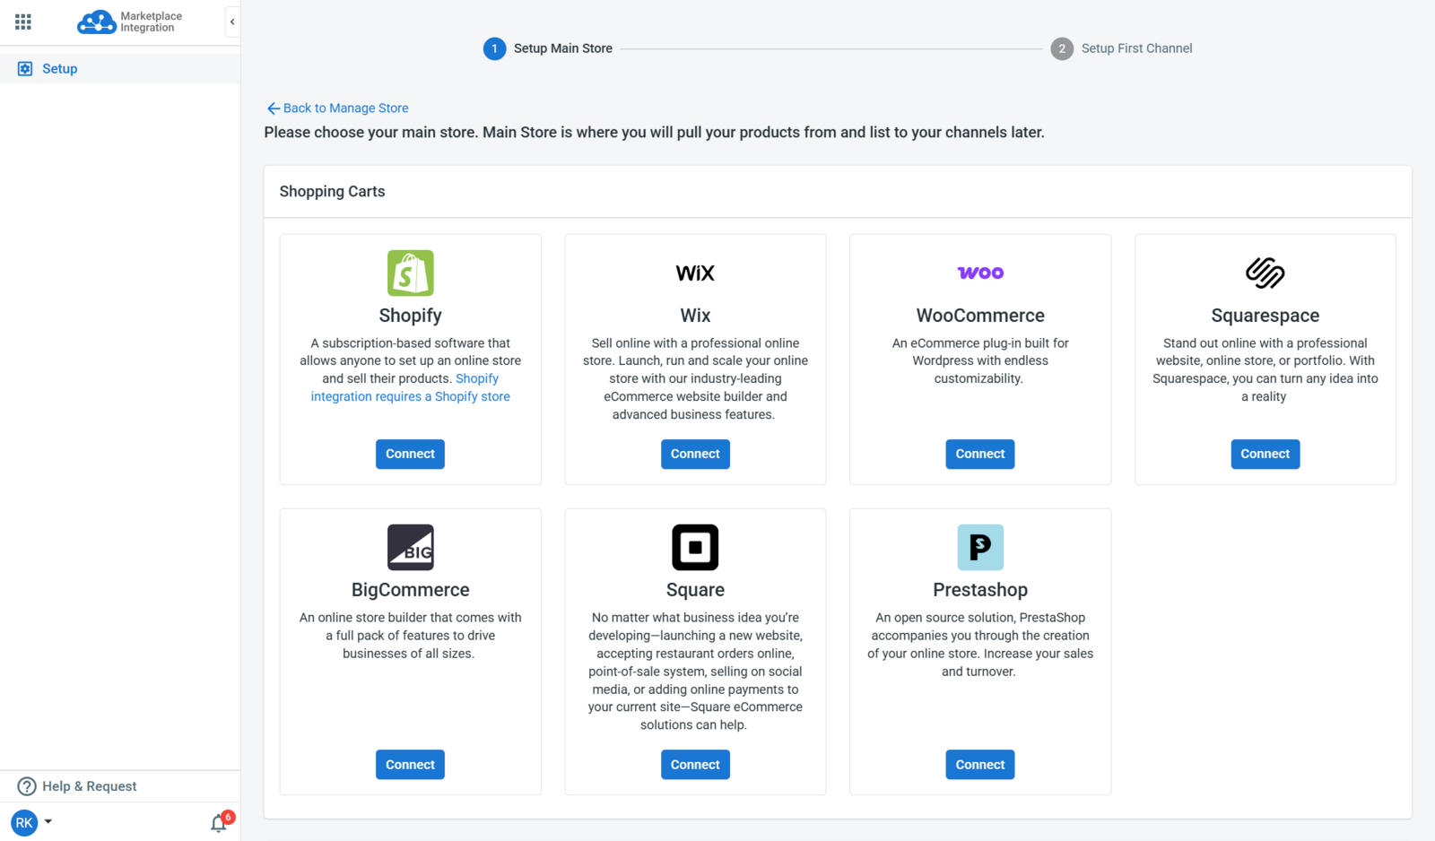
Task: Click the Wix logo
Action: [x=695, y=273]
